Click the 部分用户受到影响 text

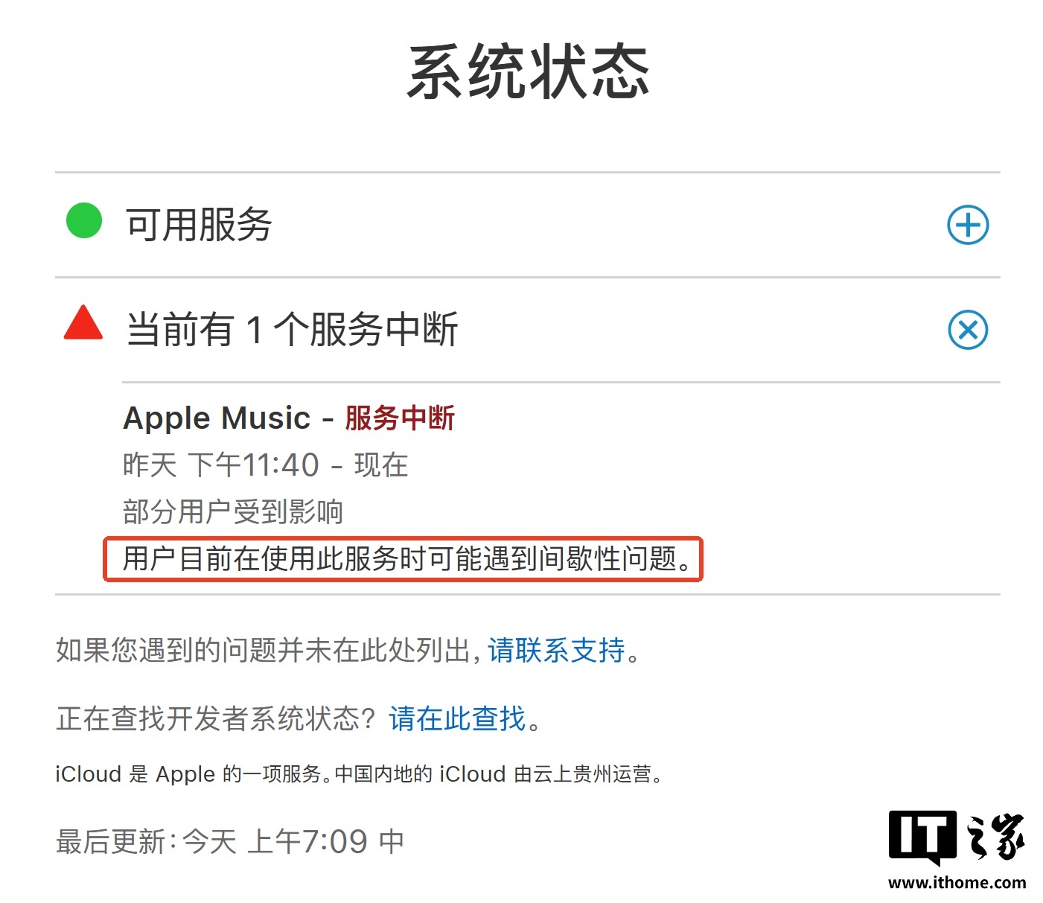233,512
